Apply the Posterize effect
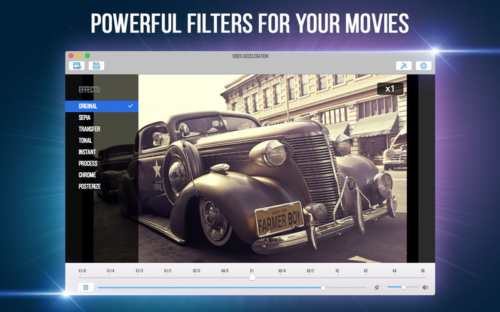This screenshot has height=312, width=500. pyautogui.click(x=89, y=186)
